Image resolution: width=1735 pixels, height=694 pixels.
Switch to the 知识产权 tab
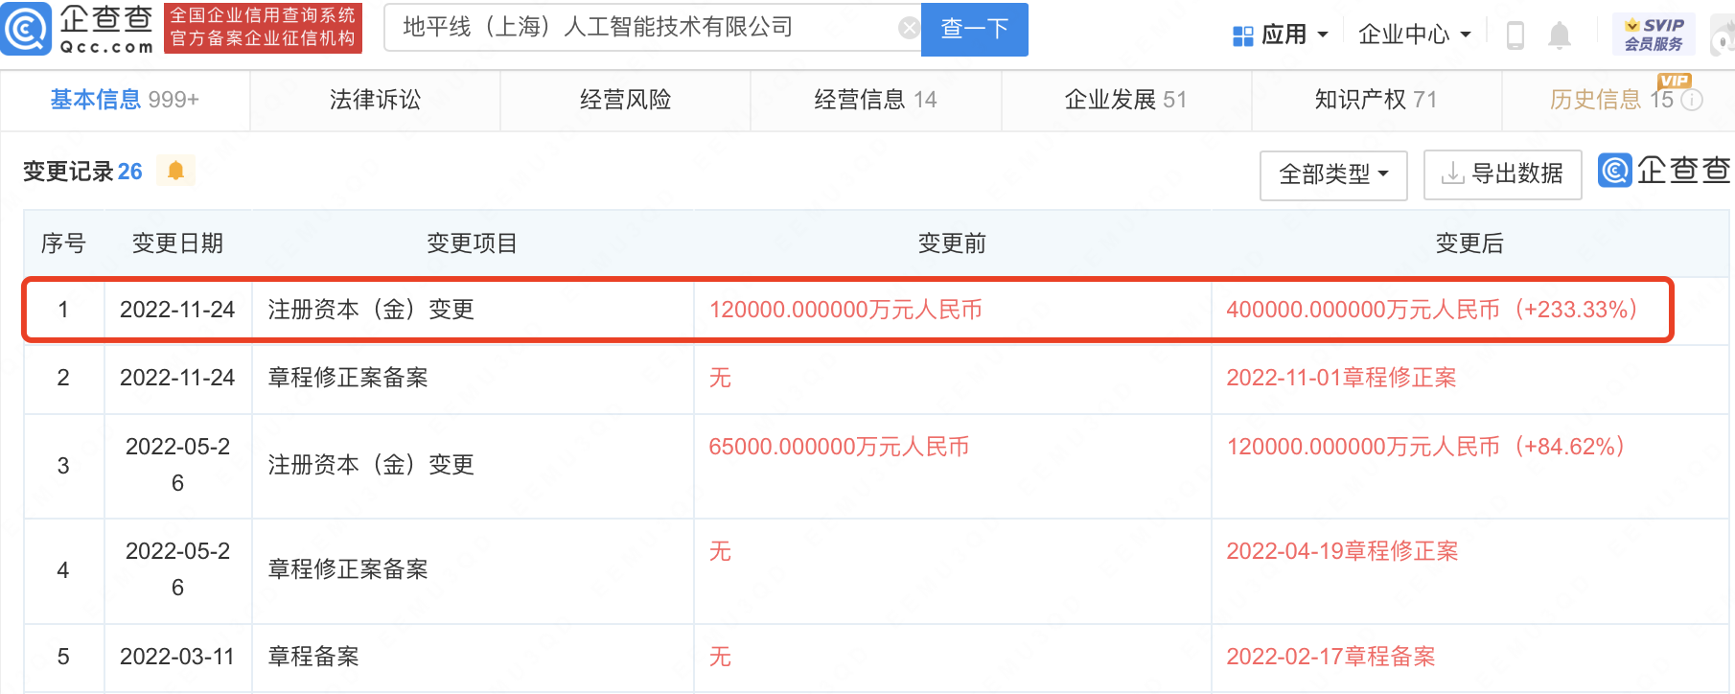pos(1376,100)
